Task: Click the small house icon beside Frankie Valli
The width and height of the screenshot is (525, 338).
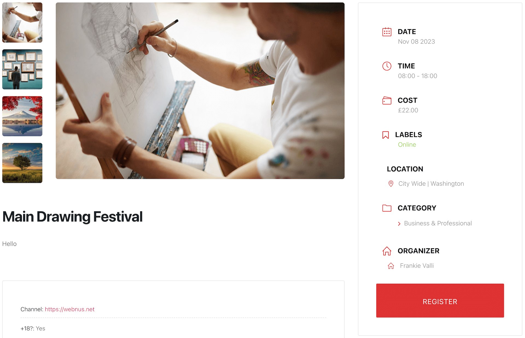Action: click(391, 266)
